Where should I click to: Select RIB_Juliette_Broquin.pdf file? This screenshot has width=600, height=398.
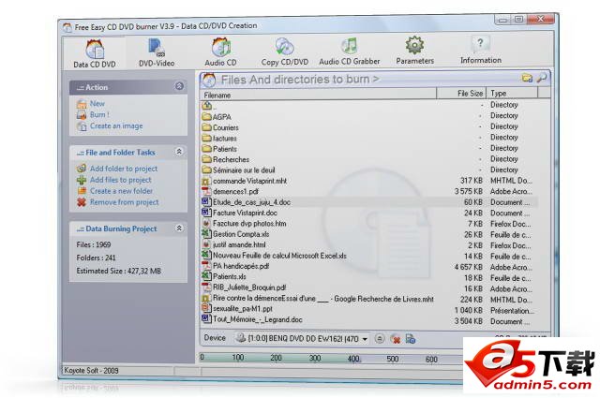369,287
